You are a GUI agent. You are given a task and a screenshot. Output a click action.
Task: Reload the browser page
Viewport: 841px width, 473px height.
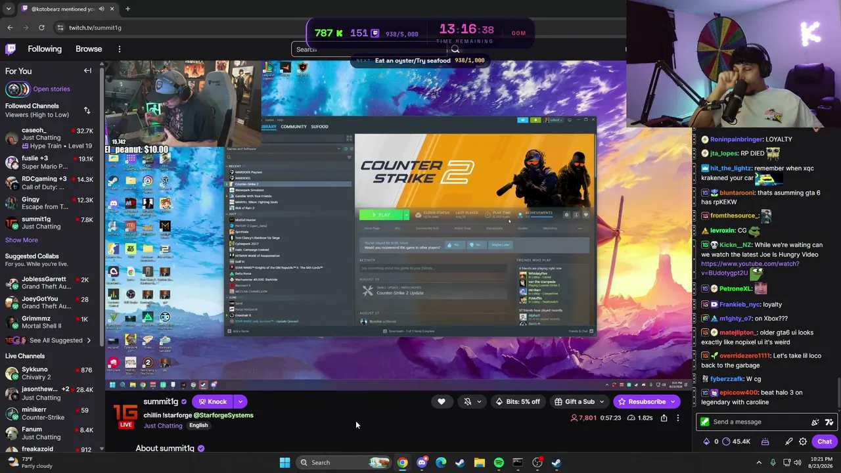41,28
